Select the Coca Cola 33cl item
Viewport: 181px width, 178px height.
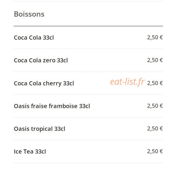34,38
